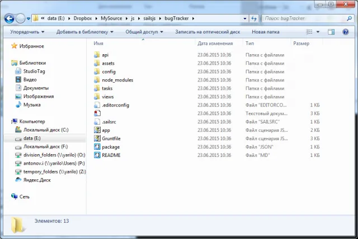This screenshot has width=358, height=239.
Task: Click the search field Поиск: bugTracker
Action: 304,18
